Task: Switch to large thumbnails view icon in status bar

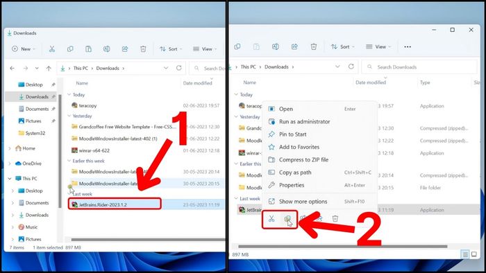Action: 474,254
